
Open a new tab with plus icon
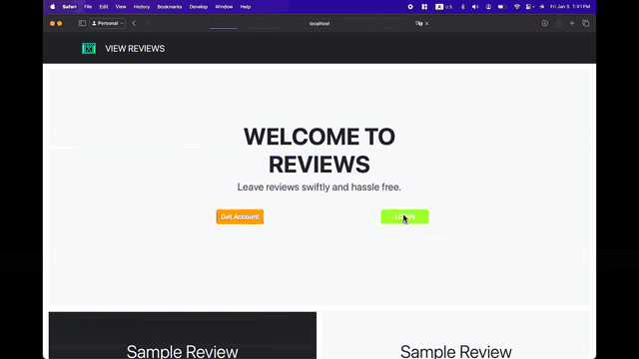coord(572,23)
